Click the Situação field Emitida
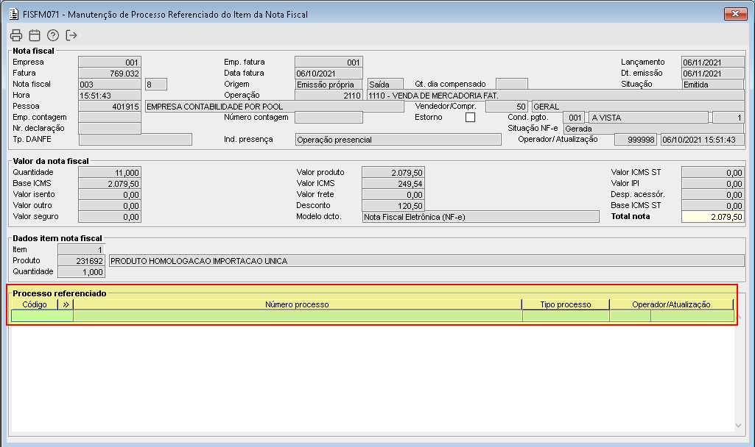This screenshot has height=447, width=755. [x=712, y=84]
